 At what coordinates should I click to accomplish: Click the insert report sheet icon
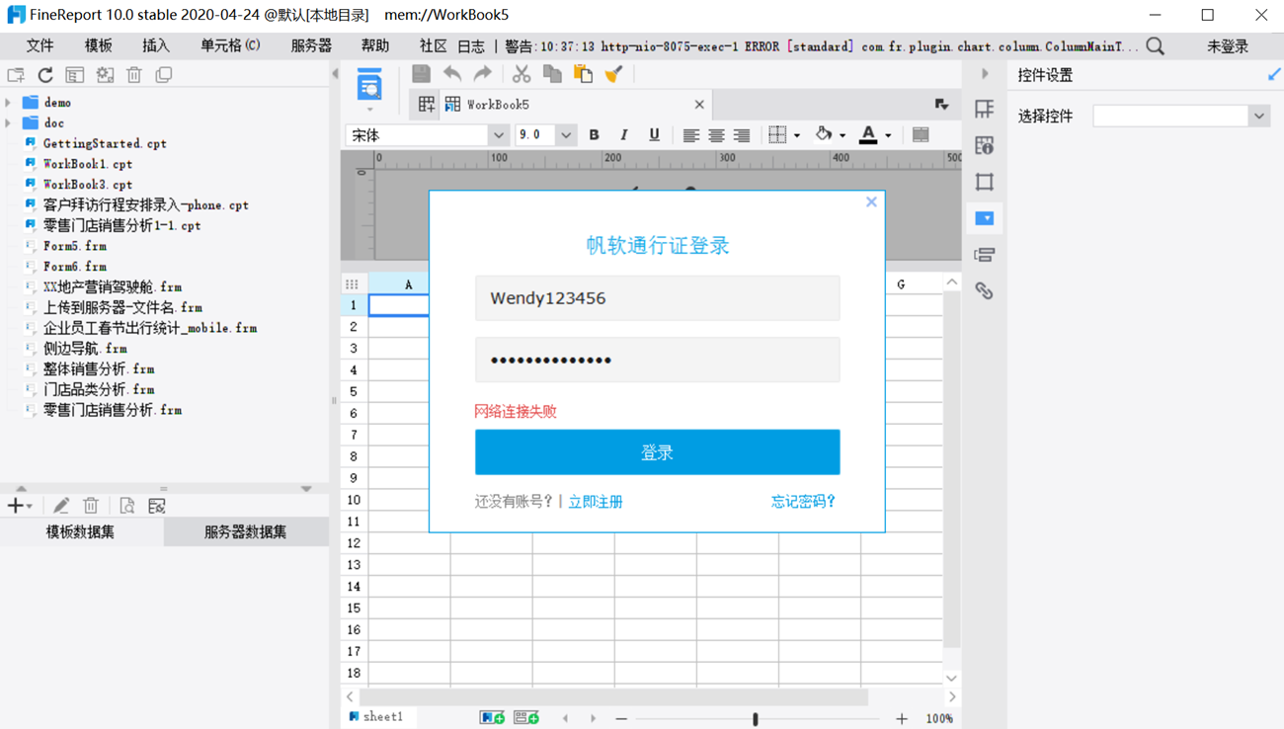click(x=492, y=718)
